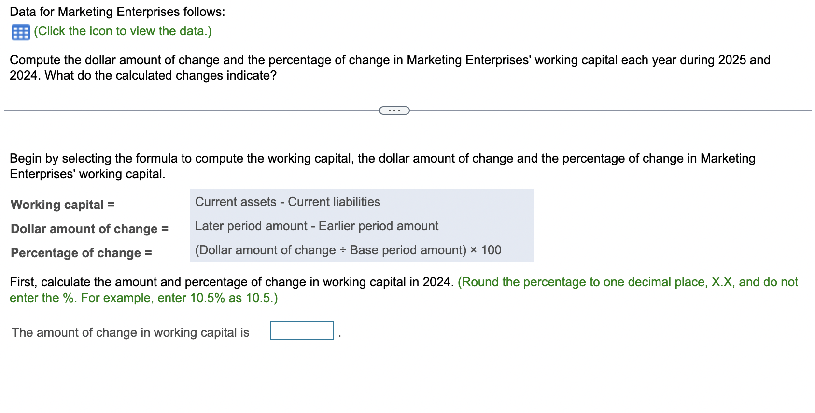
Task: Click the ellipsis expander to collapse the question
Action: coord(394,110)
